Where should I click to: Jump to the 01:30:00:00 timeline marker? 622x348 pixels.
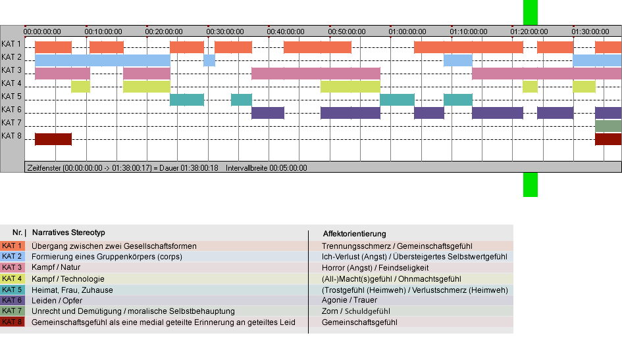590,32
